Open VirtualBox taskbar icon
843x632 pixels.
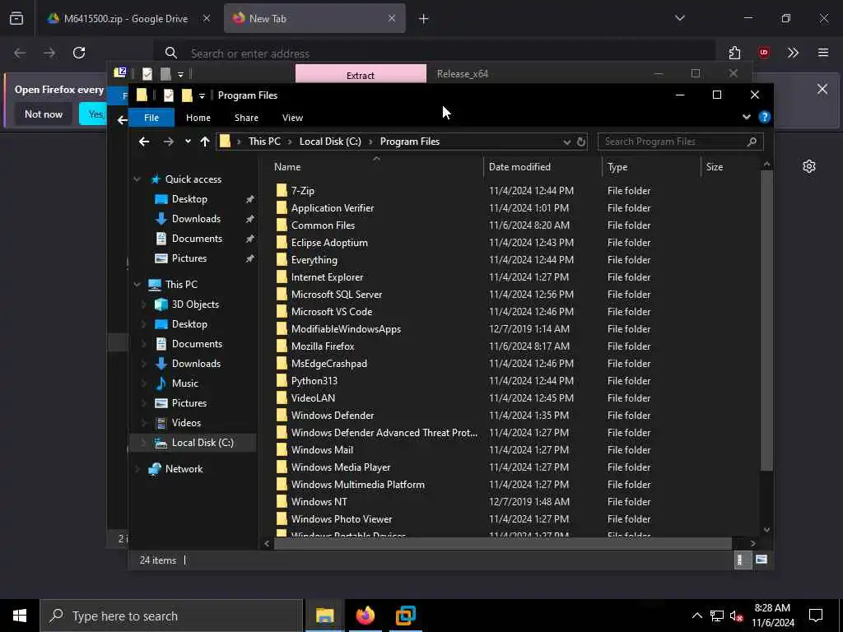point(405,616)
